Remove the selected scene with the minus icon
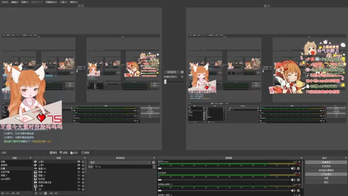This screenshot has width=348, height=196. [7, 193]
